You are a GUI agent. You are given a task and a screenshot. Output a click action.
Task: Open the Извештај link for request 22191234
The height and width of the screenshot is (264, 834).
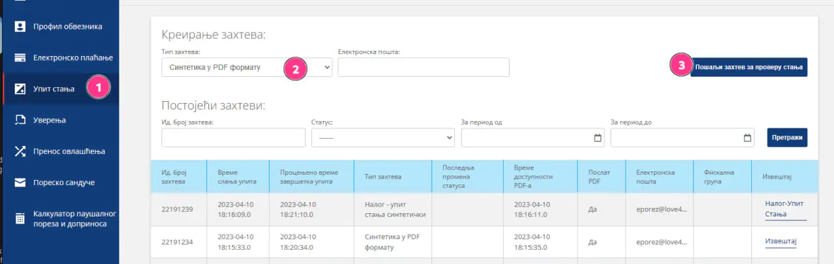pos(781,241)
